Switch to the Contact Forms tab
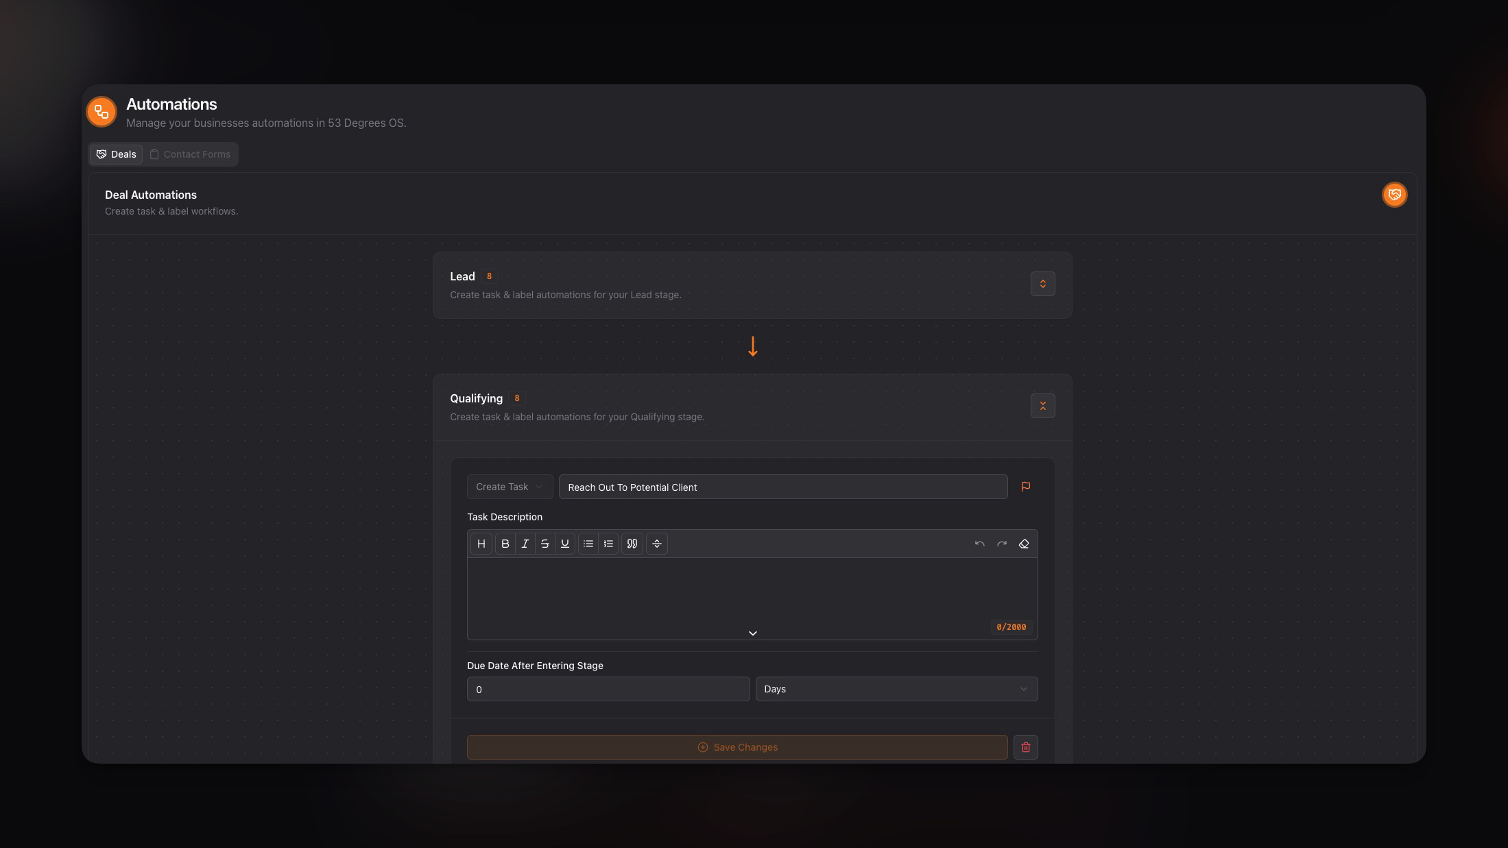 pyautogui.click(x=190, y=154)
